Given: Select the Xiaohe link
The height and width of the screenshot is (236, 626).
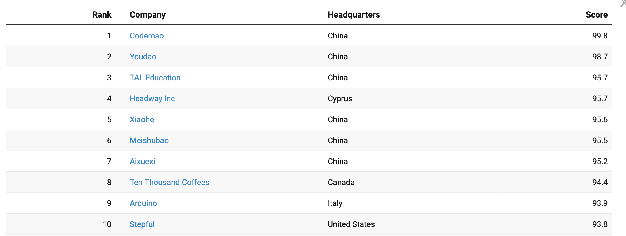Looking at the screenshot, I should (x=142, y=119).
